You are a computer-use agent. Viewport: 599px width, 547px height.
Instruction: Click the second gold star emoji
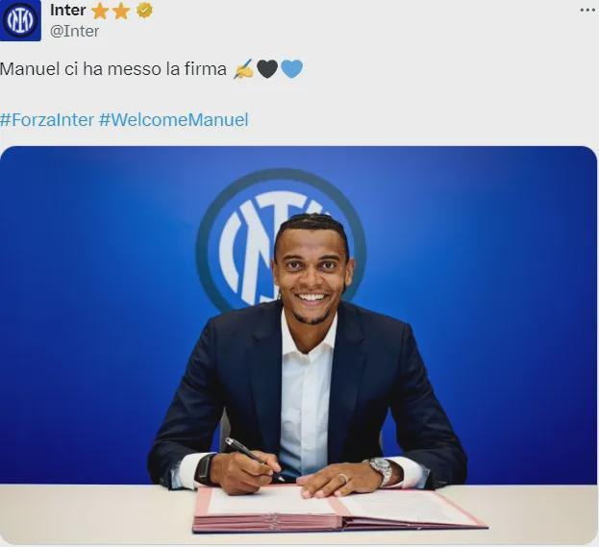121,11
